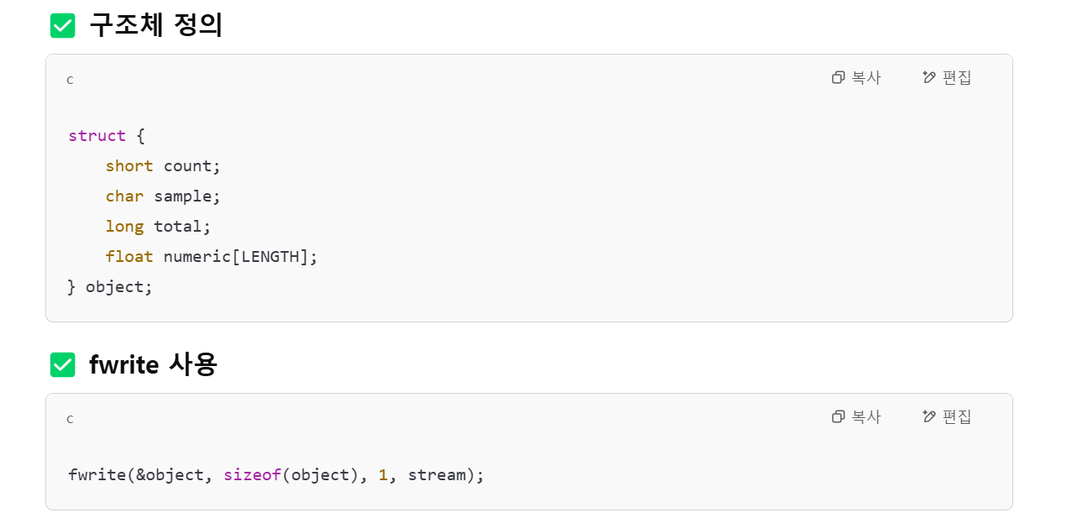Click the copy icon in struct code block
1088x518 pixels.
(x=838, y=77)
